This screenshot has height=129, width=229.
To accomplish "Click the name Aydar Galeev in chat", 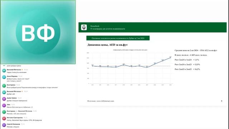I will click(x=12, y=98).
